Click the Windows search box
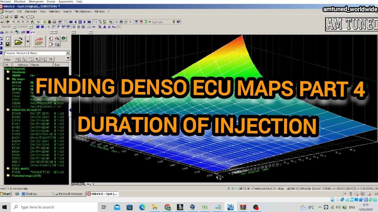Image resolution: width=378 pixels, height=212 pixels. point(55,207)
